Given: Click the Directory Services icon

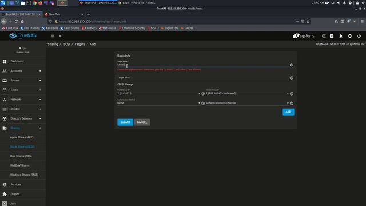Looking at the screenshot, I should pos(5,118).
